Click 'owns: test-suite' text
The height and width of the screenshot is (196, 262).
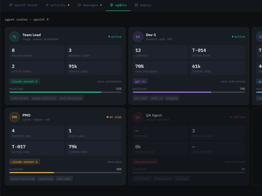coord(234,162)
